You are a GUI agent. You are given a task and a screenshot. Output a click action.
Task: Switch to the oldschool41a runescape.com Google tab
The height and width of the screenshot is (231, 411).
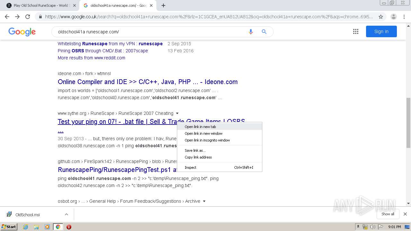click(x=117, y=5)
